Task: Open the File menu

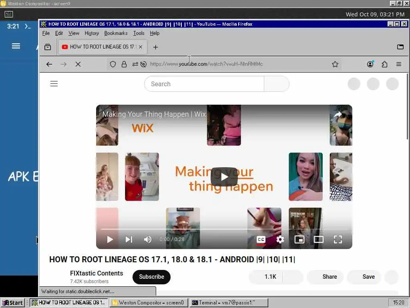Action: (x=46, y=33)
